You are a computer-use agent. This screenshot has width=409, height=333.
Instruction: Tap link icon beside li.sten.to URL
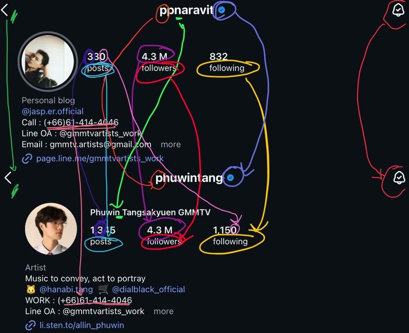pyautogui.click(x=31, y=325)
